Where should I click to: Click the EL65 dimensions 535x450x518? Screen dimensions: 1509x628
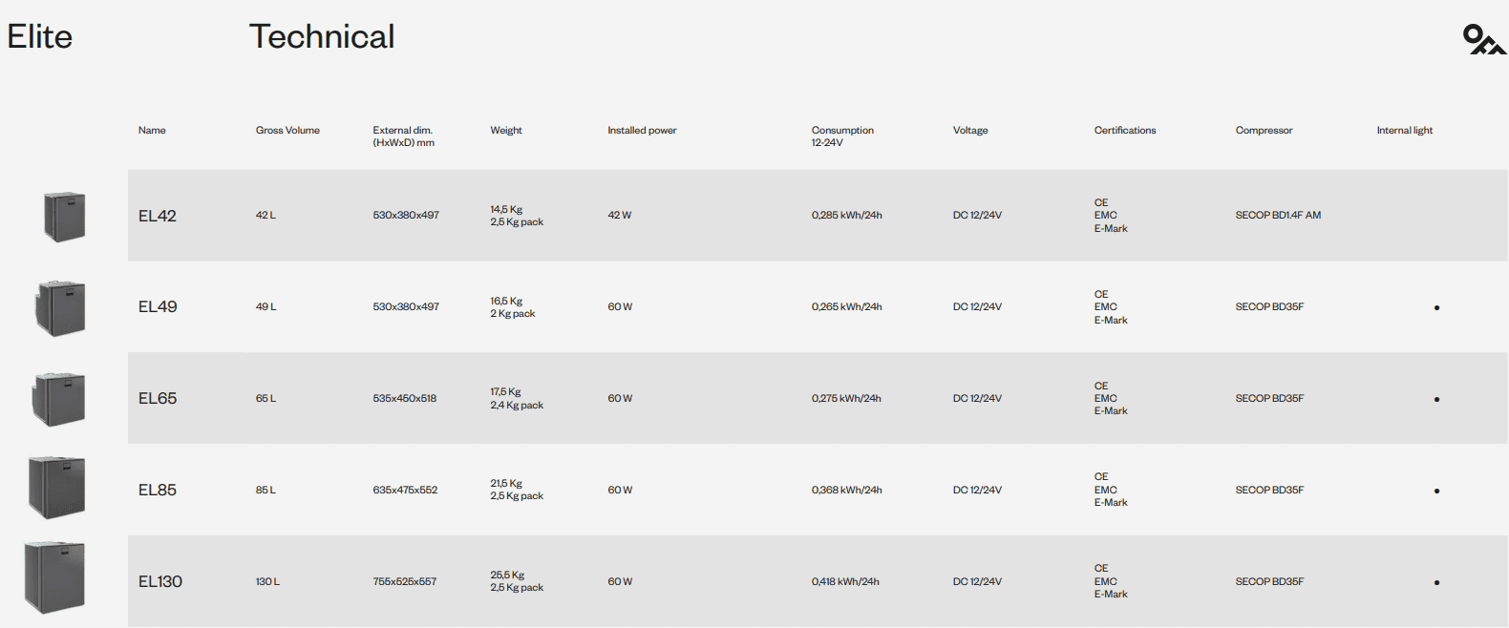405,399
